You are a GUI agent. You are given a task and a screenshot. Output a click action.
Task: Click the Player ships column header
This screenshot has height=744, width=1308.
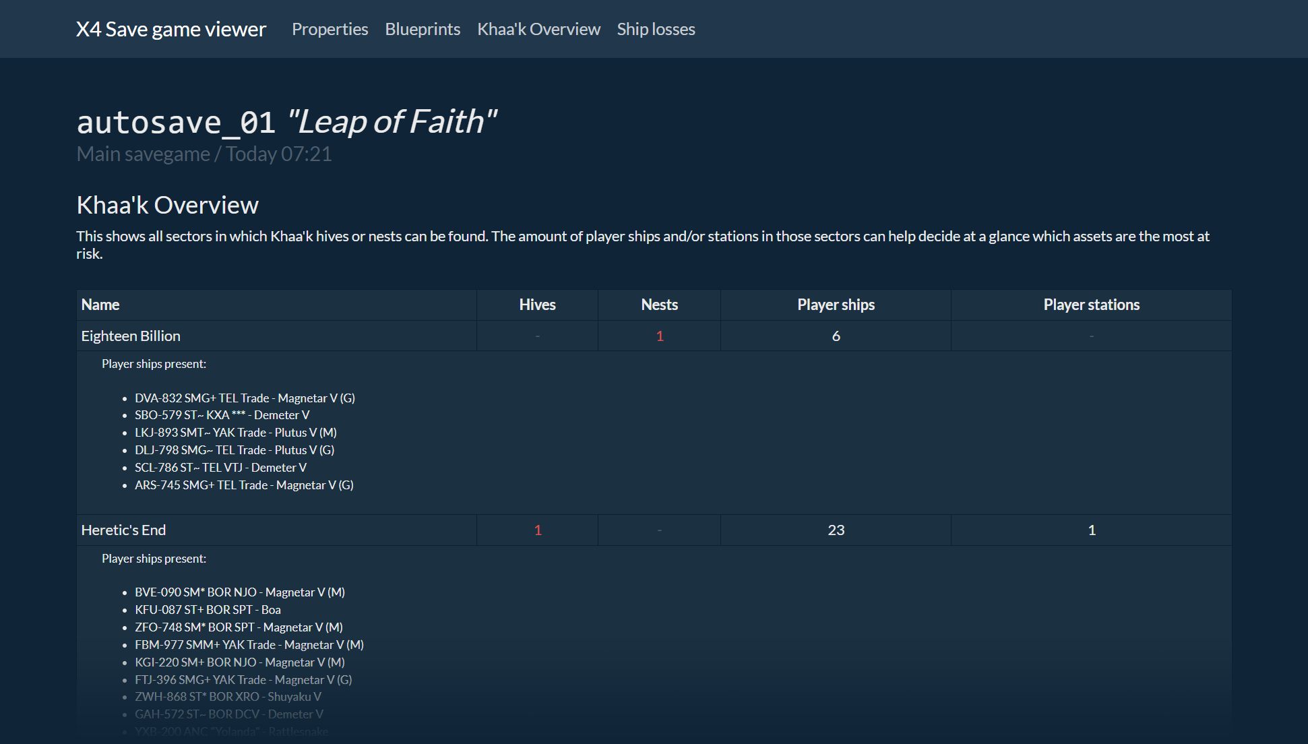tap(836, 305)
